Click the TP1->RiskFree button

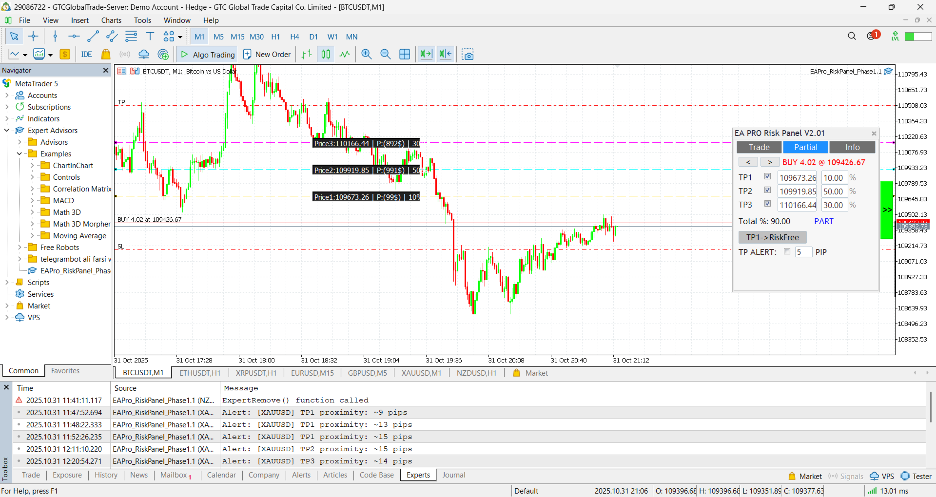(x=773, y=237)
